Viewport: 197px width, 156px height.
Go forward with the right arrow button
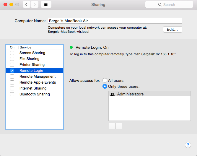(35, 4)
